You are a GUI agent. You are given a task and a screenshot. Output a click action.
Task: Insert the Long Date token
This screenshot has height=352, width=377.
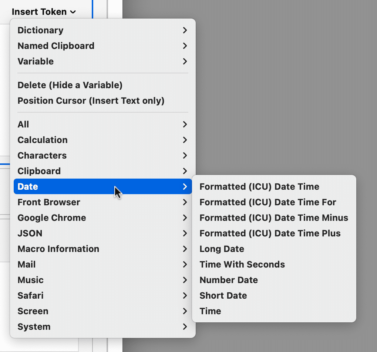222,249
